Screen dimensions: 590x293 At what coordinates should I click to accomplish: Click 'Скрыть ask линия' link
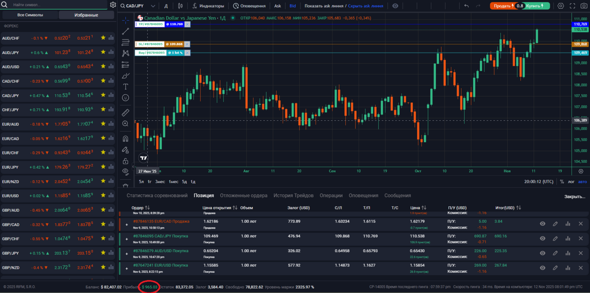click(x=366, y=6)
